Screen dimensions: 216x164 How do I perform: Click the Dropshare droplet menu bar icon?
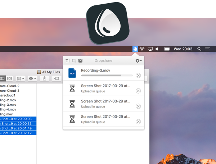[135, 49]
